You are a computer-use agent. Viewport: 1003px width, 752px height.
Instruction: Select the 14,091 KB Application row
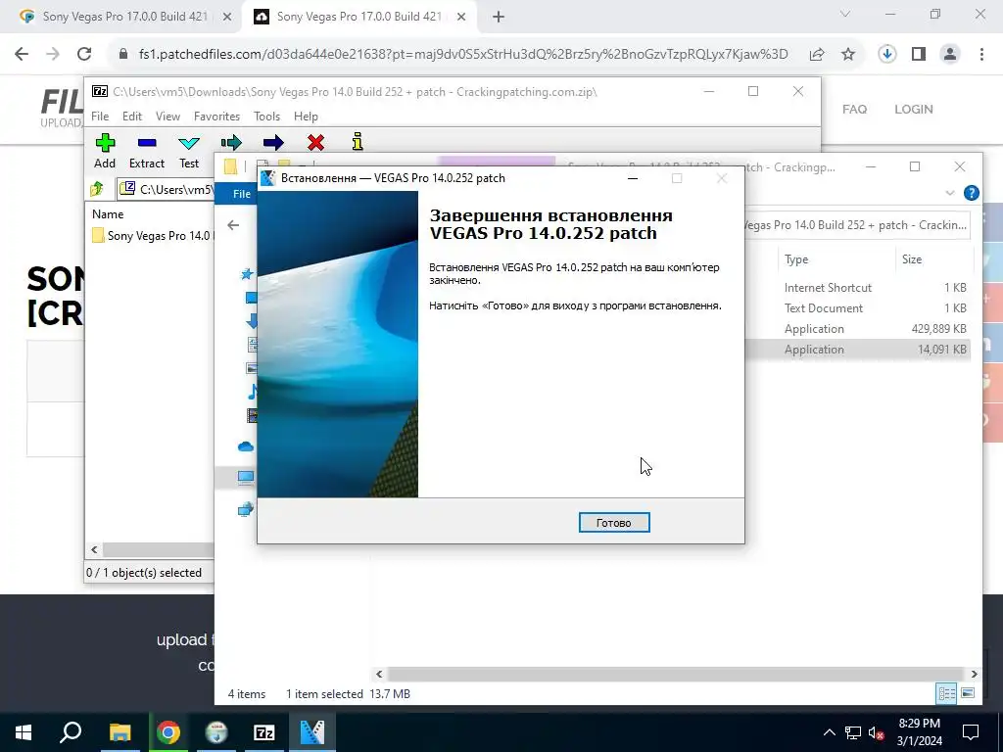(x=857, y=350)
